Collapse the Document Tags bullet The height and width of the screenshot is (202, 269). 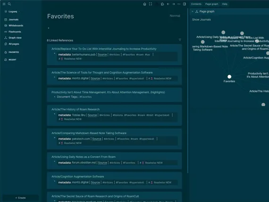point(55,97)
